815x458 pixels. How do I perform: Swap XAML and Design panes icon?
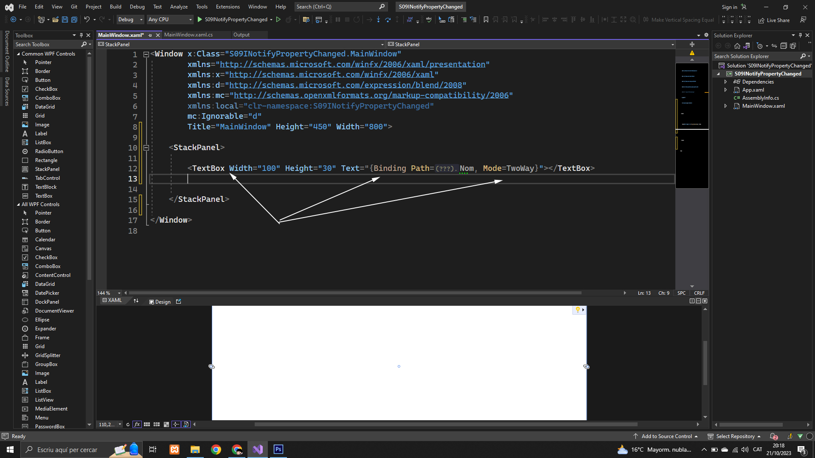click(136, 301)
